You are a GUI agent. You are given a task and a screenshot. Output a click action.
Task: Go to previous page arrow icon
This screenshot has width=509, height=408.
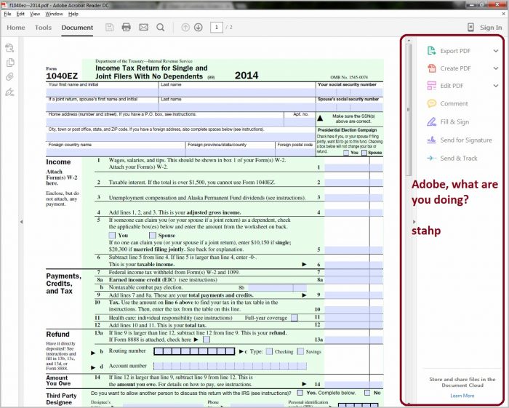[185, 27]
